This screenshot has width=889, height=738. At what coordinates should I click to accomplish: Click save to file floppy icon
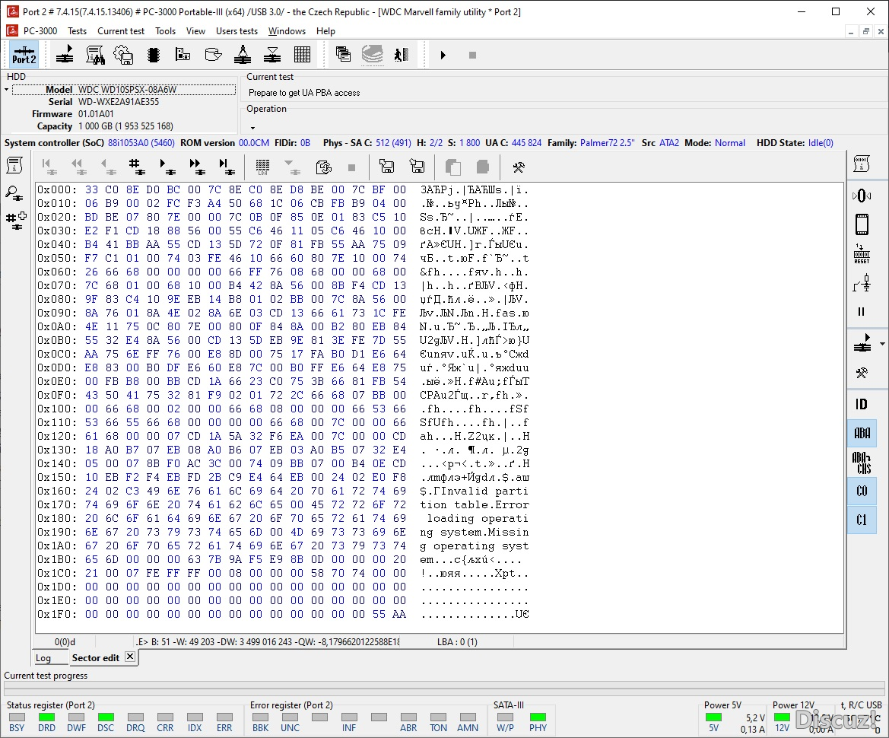(x=417, y=167)
